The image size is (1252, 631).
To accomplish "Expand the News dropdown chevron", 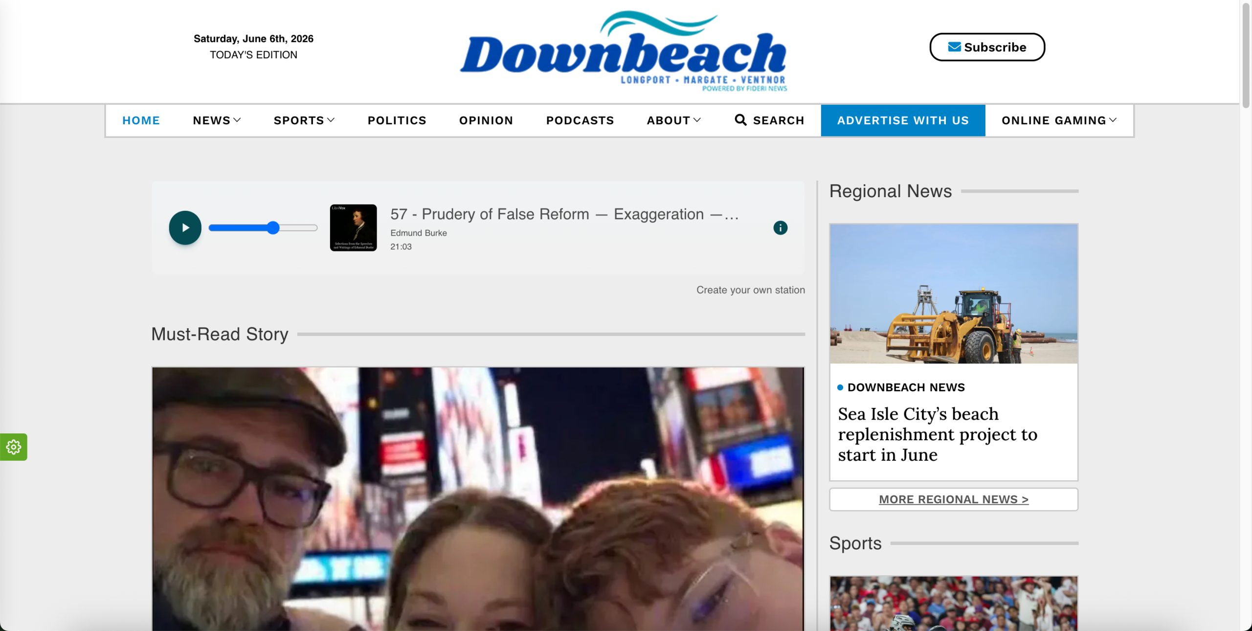I will click(x=237, y=120).
